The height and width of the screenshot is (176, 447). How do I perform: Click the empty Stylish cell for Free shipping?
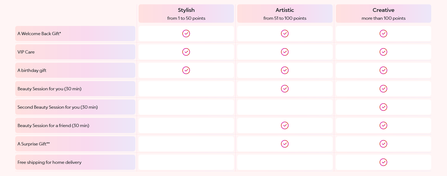point(186,162)
